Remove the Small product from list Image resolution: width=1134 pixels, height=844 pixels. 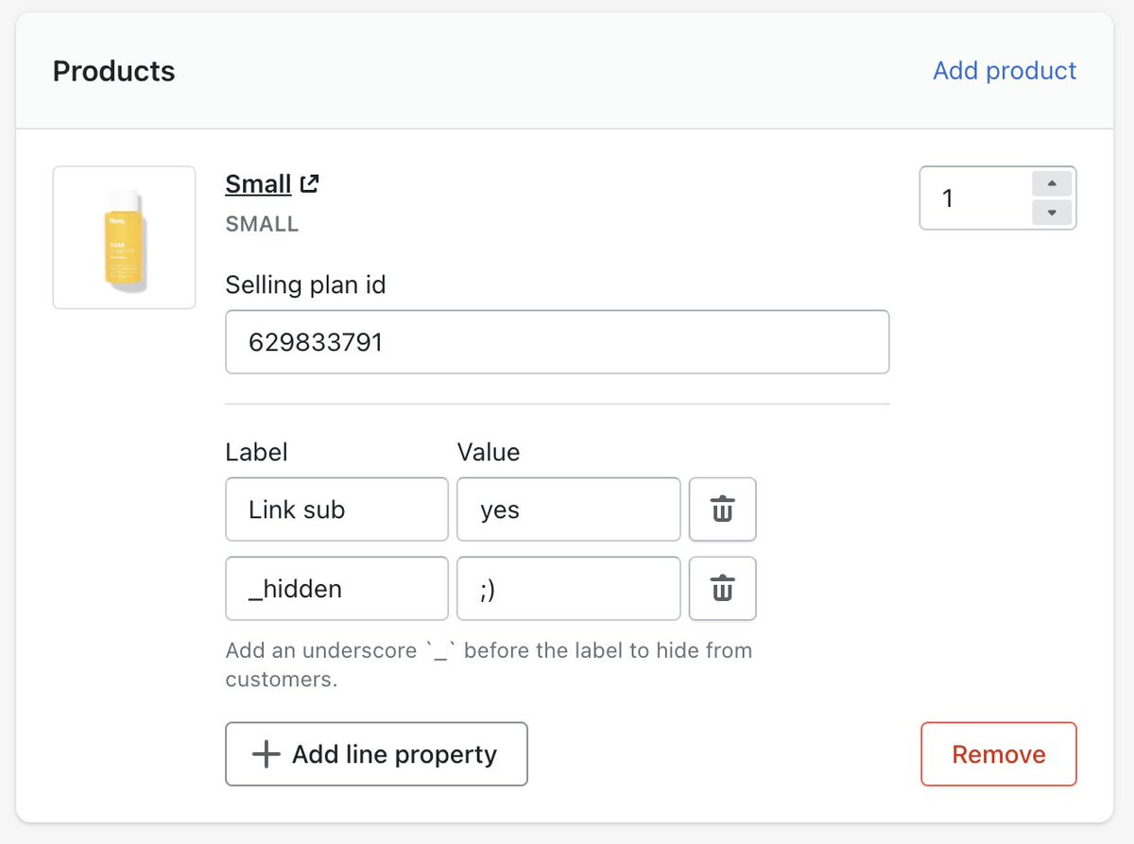click(998, 754)
